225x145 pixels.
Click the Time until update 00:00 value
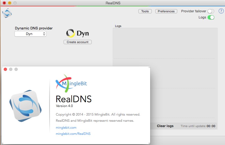[211, 126]
